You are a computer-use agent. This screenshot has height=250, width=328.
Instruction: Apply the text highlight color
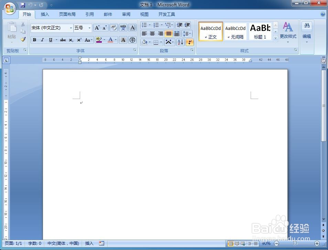pos(99,40)
